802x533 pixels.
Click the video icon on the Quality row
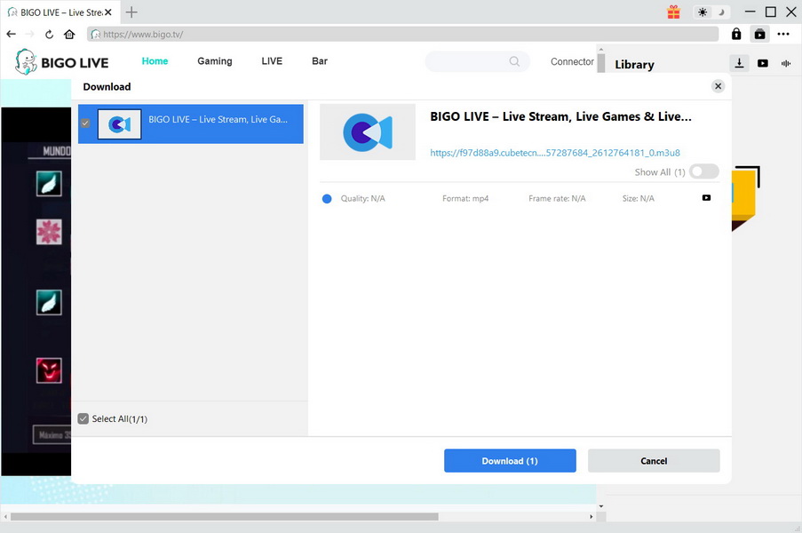[x=706, y=198]
